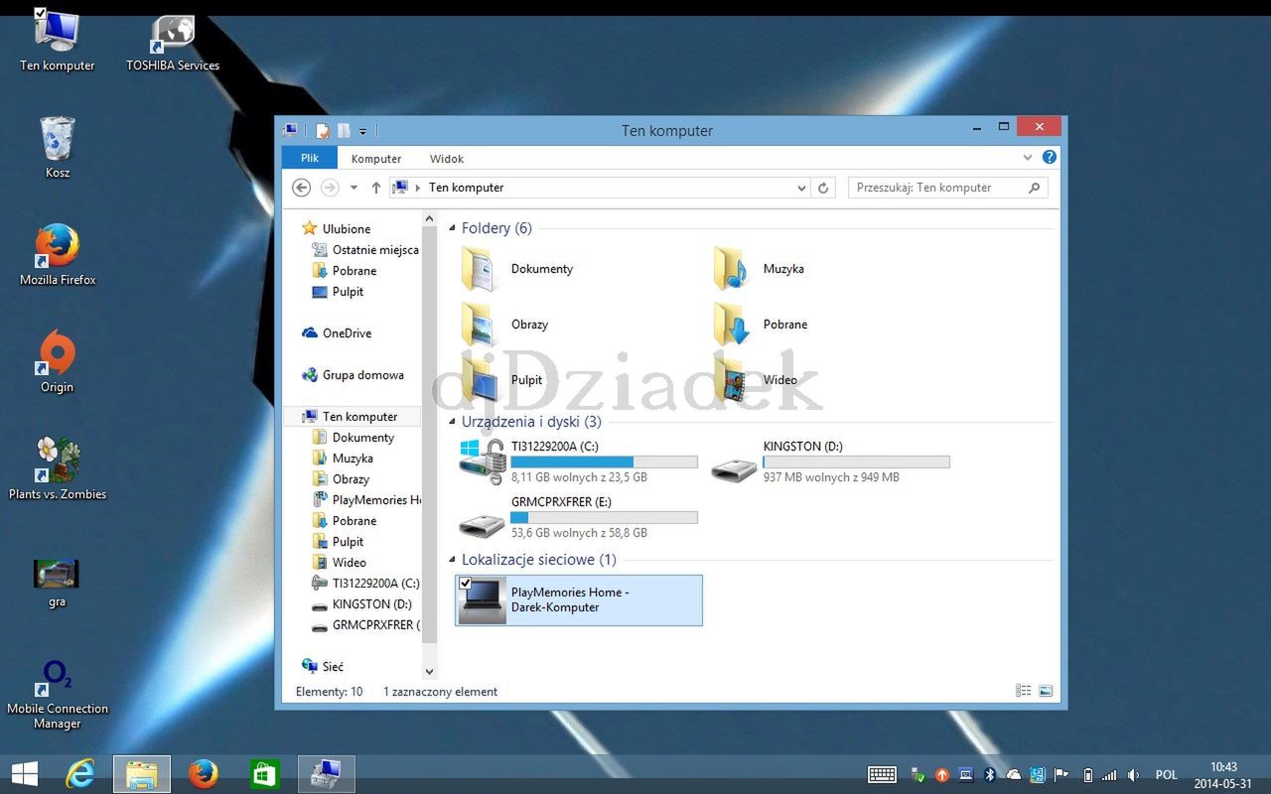Screen dimensions: 1271x794
Task: Switch to details view icon in status bar
Action: click(x=1024, y=692)
